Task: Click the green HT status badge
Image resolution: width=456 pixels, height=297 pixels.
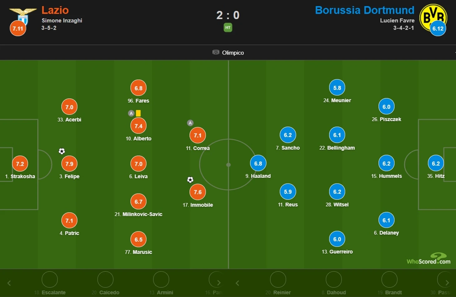Action: [228, 28]
